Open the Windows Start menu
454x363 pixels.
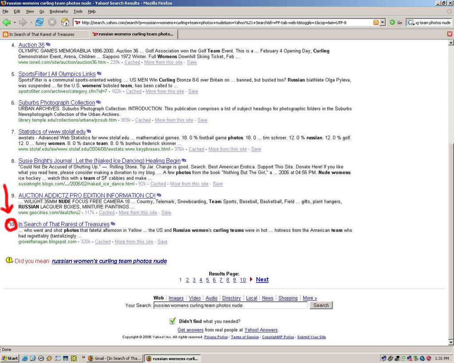click(10, 359)
